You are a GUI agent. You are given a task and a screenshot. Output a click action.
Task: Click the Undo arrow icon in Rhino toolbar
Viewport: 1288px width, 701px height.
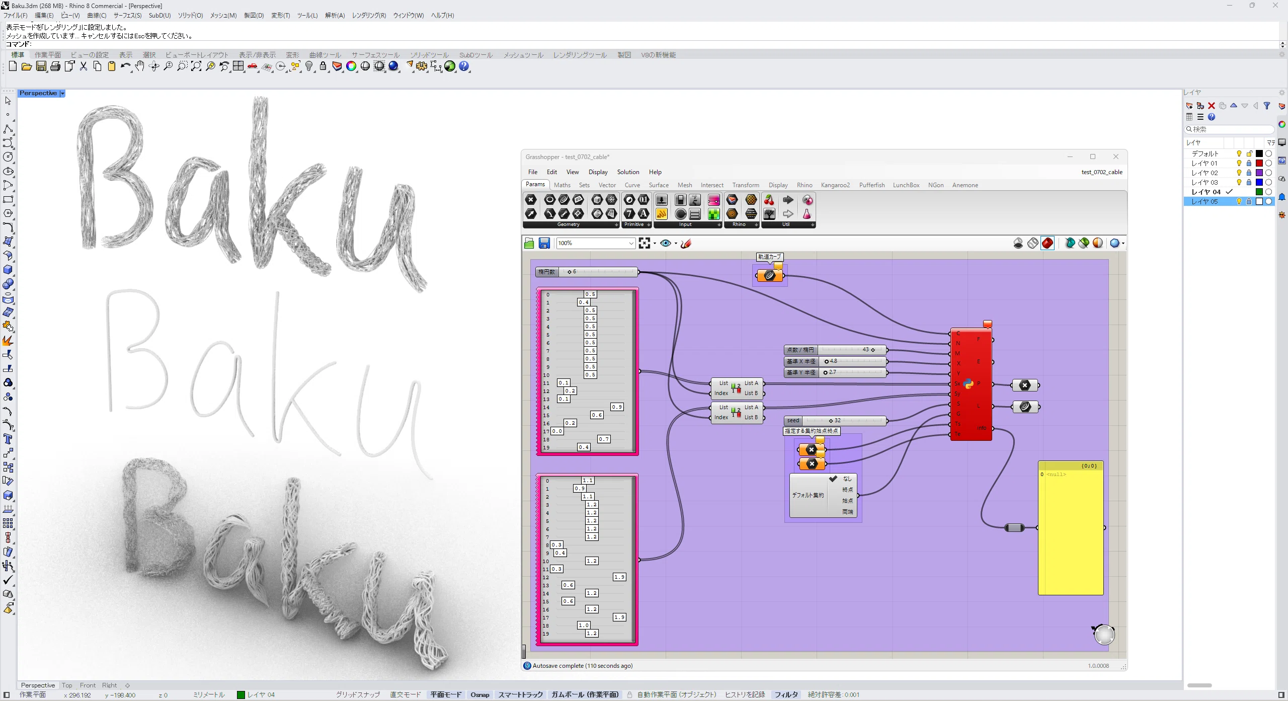[126, 66]
